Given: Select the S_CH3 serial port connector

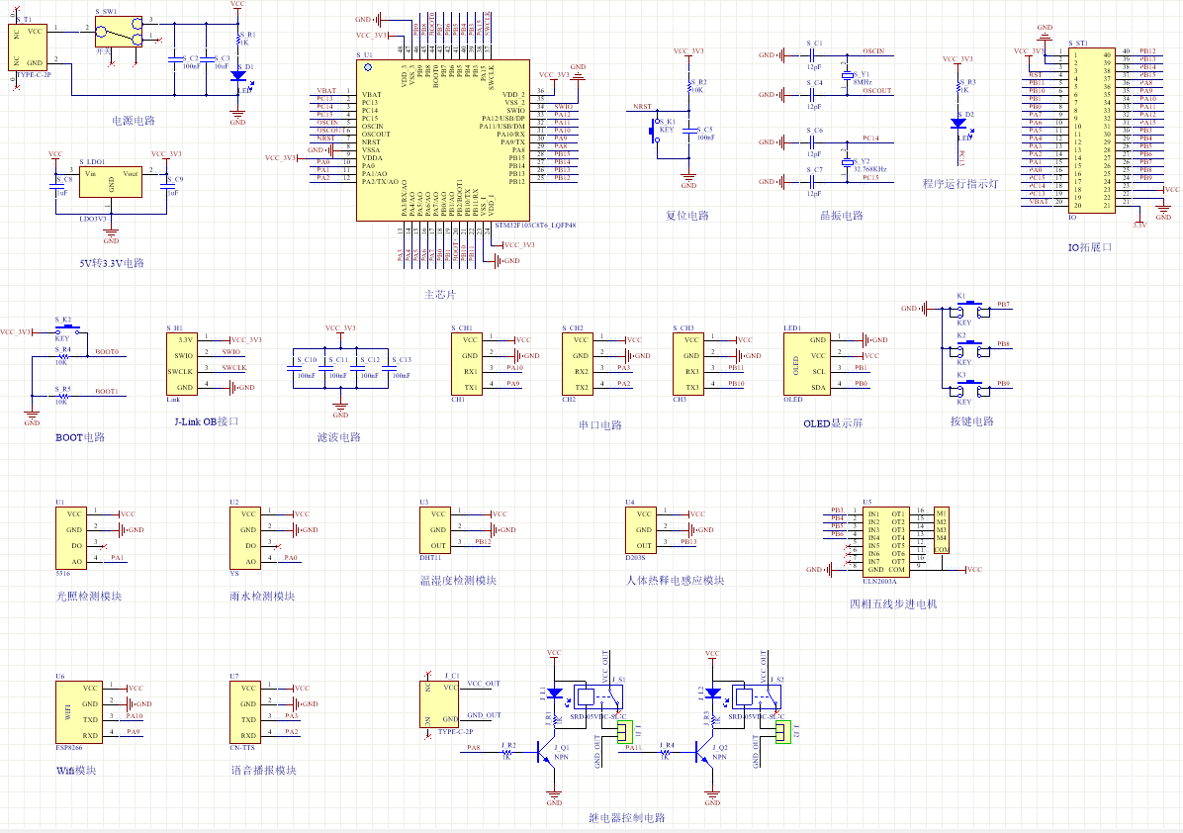Looking at the screenshot, I should pos(687,364).
